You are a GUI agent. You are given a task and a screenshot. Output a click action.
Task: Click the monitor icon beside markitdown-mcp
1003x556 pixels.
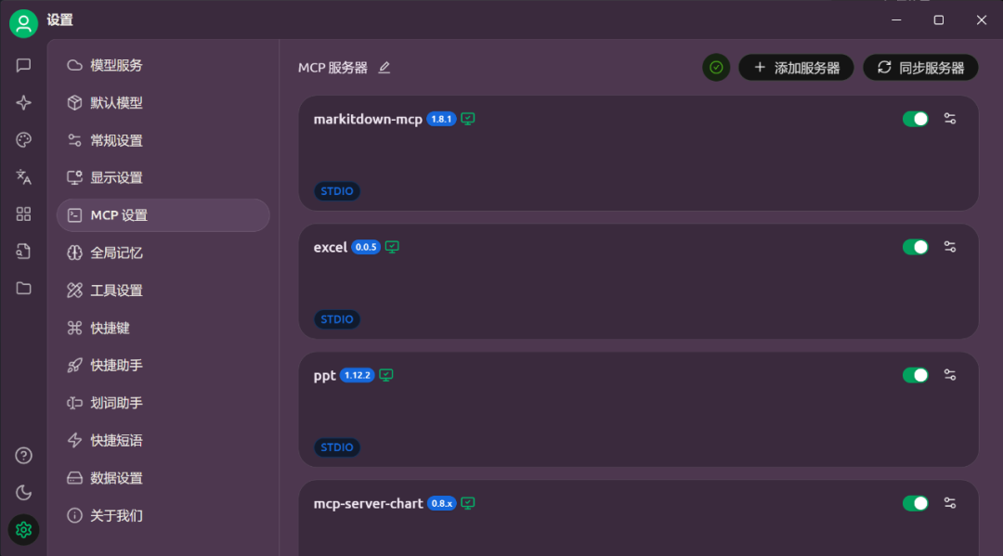467,119
